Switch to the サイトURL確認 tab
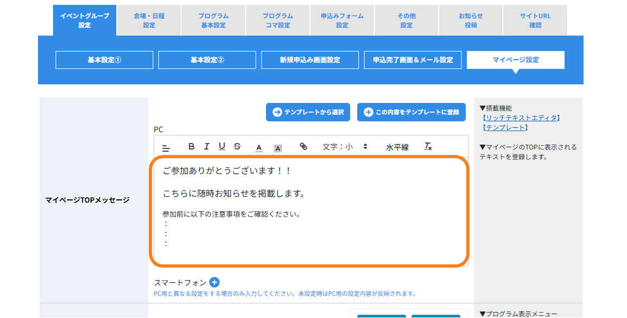This screenshot has width=627, height=318. [x=535, y=21]
